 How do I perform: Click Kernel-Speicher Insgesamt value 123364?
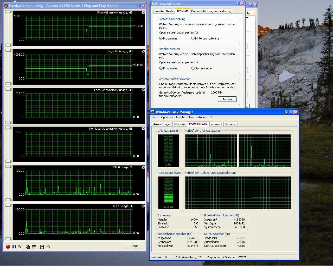tap(240, 238)
